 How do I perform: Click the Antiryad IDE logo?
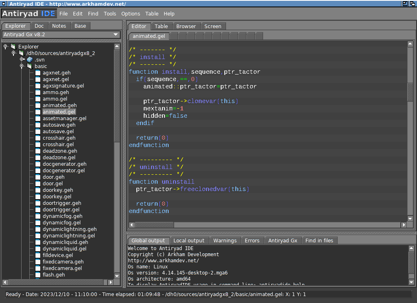coord(29,13)
